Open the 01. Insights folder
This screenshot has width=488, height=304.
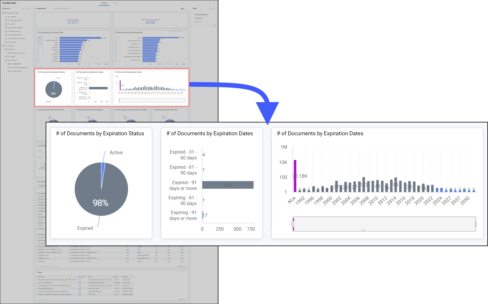coord(11,57)
